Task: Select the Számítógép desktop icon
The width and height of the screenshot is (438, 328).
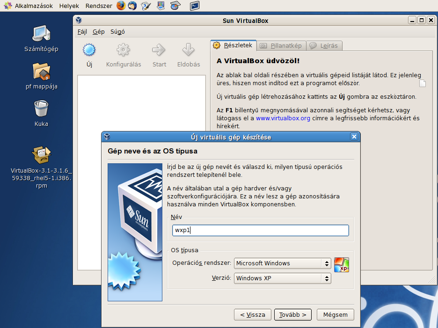Action: (41, 34)
